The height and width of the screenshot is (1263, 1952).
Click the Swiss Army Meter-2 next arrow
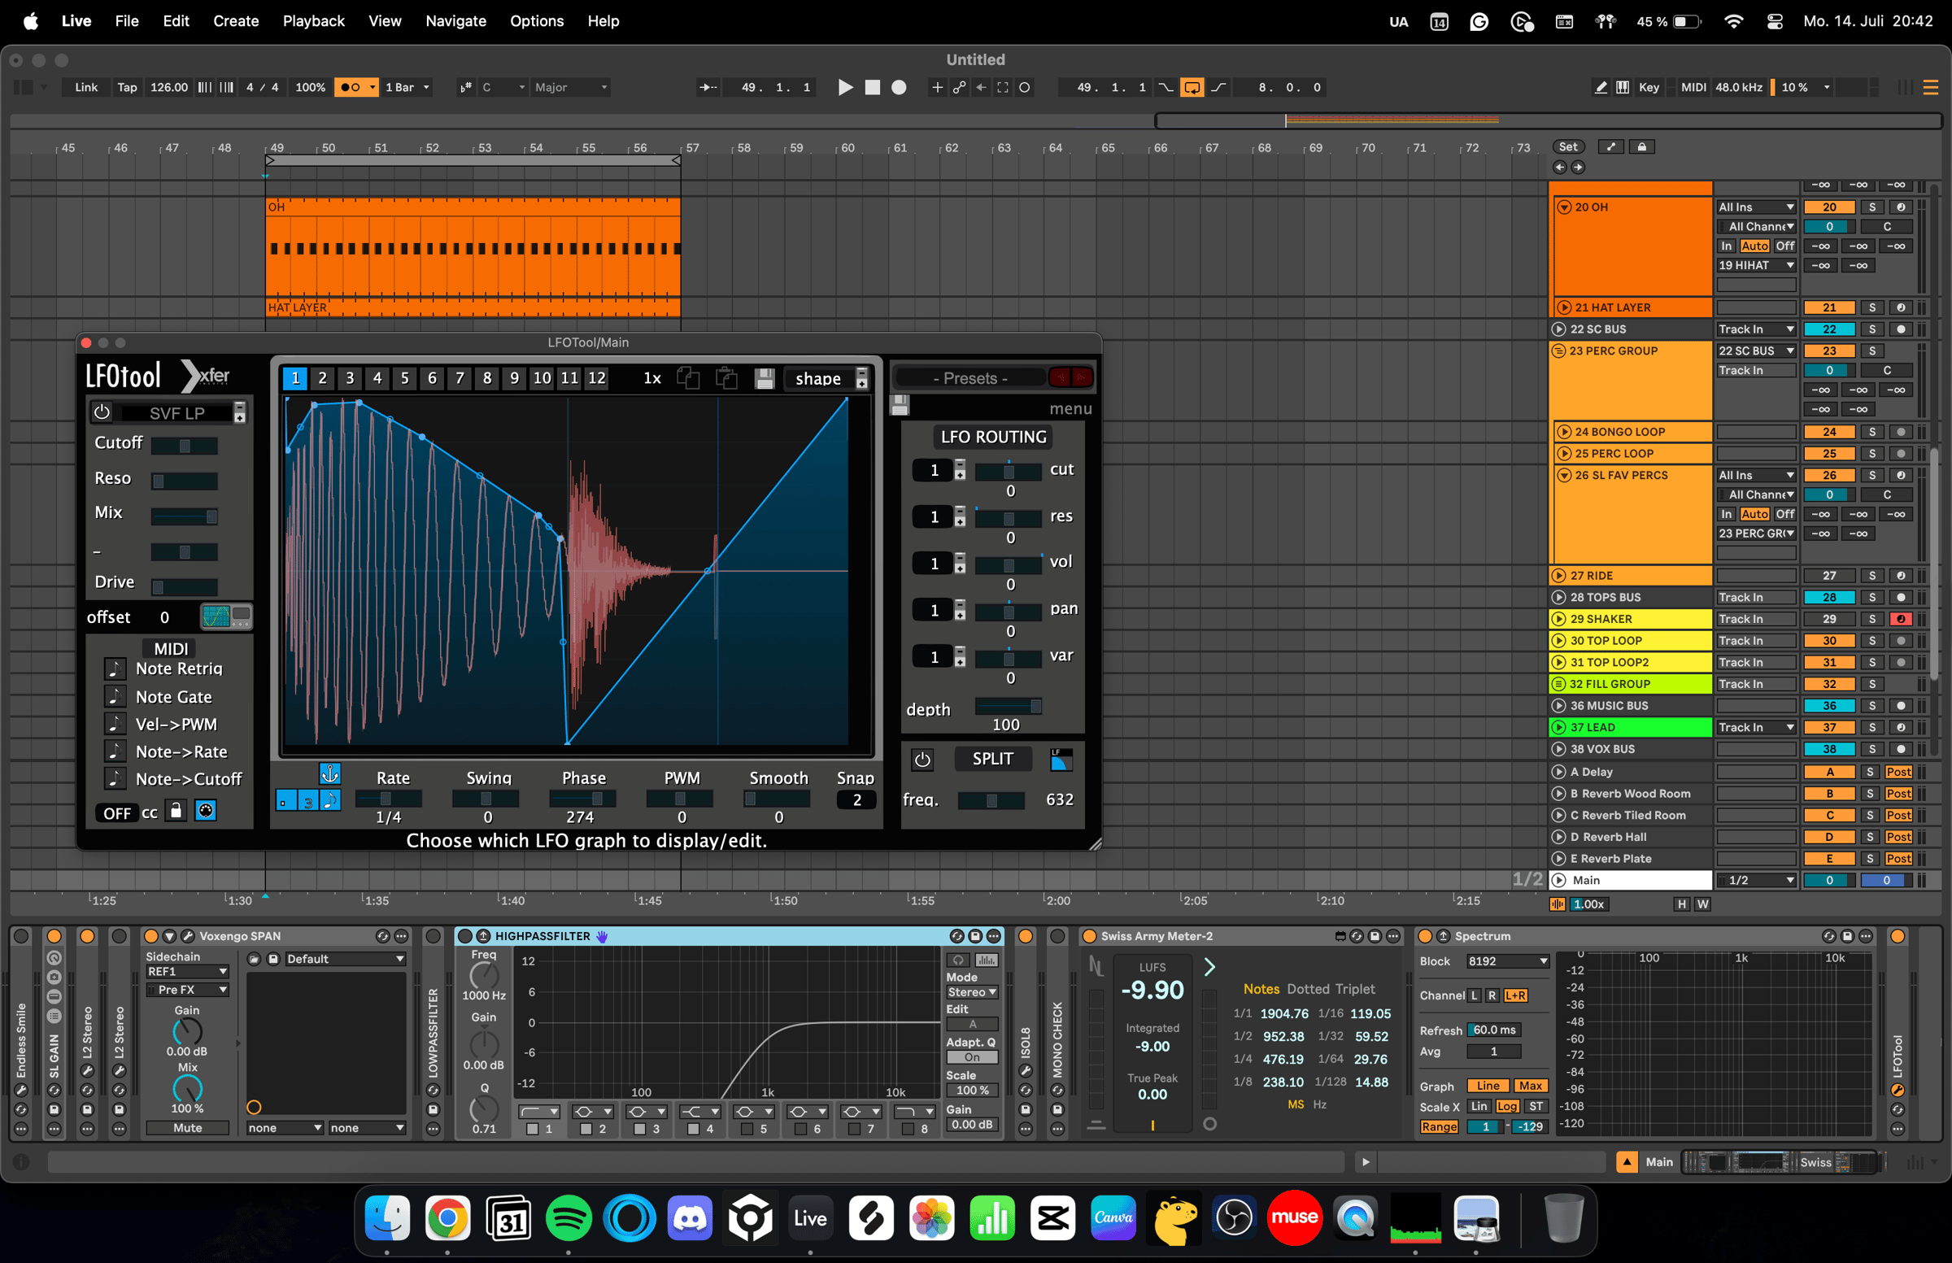[1209, 967]
